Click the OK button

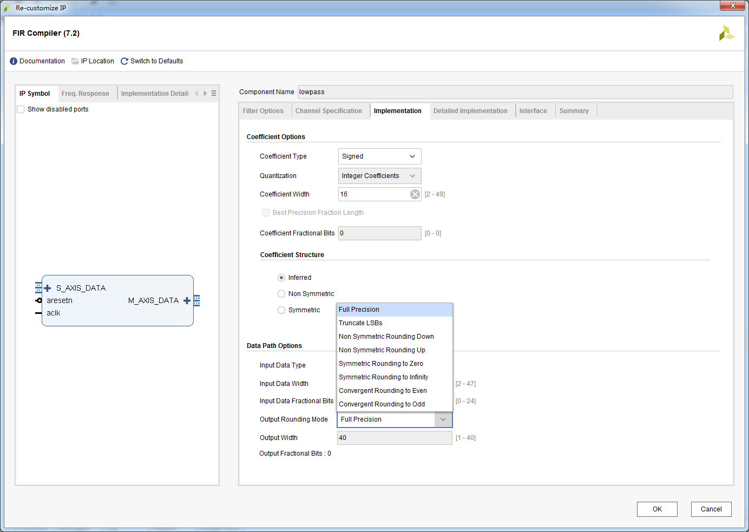pyautogui.click(x=657, y=509)
